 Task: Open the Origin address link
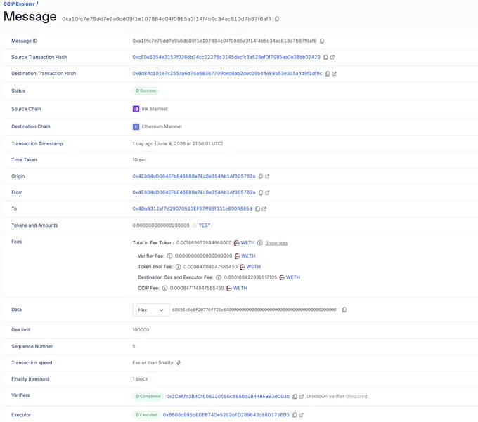[x=194, y=176]
